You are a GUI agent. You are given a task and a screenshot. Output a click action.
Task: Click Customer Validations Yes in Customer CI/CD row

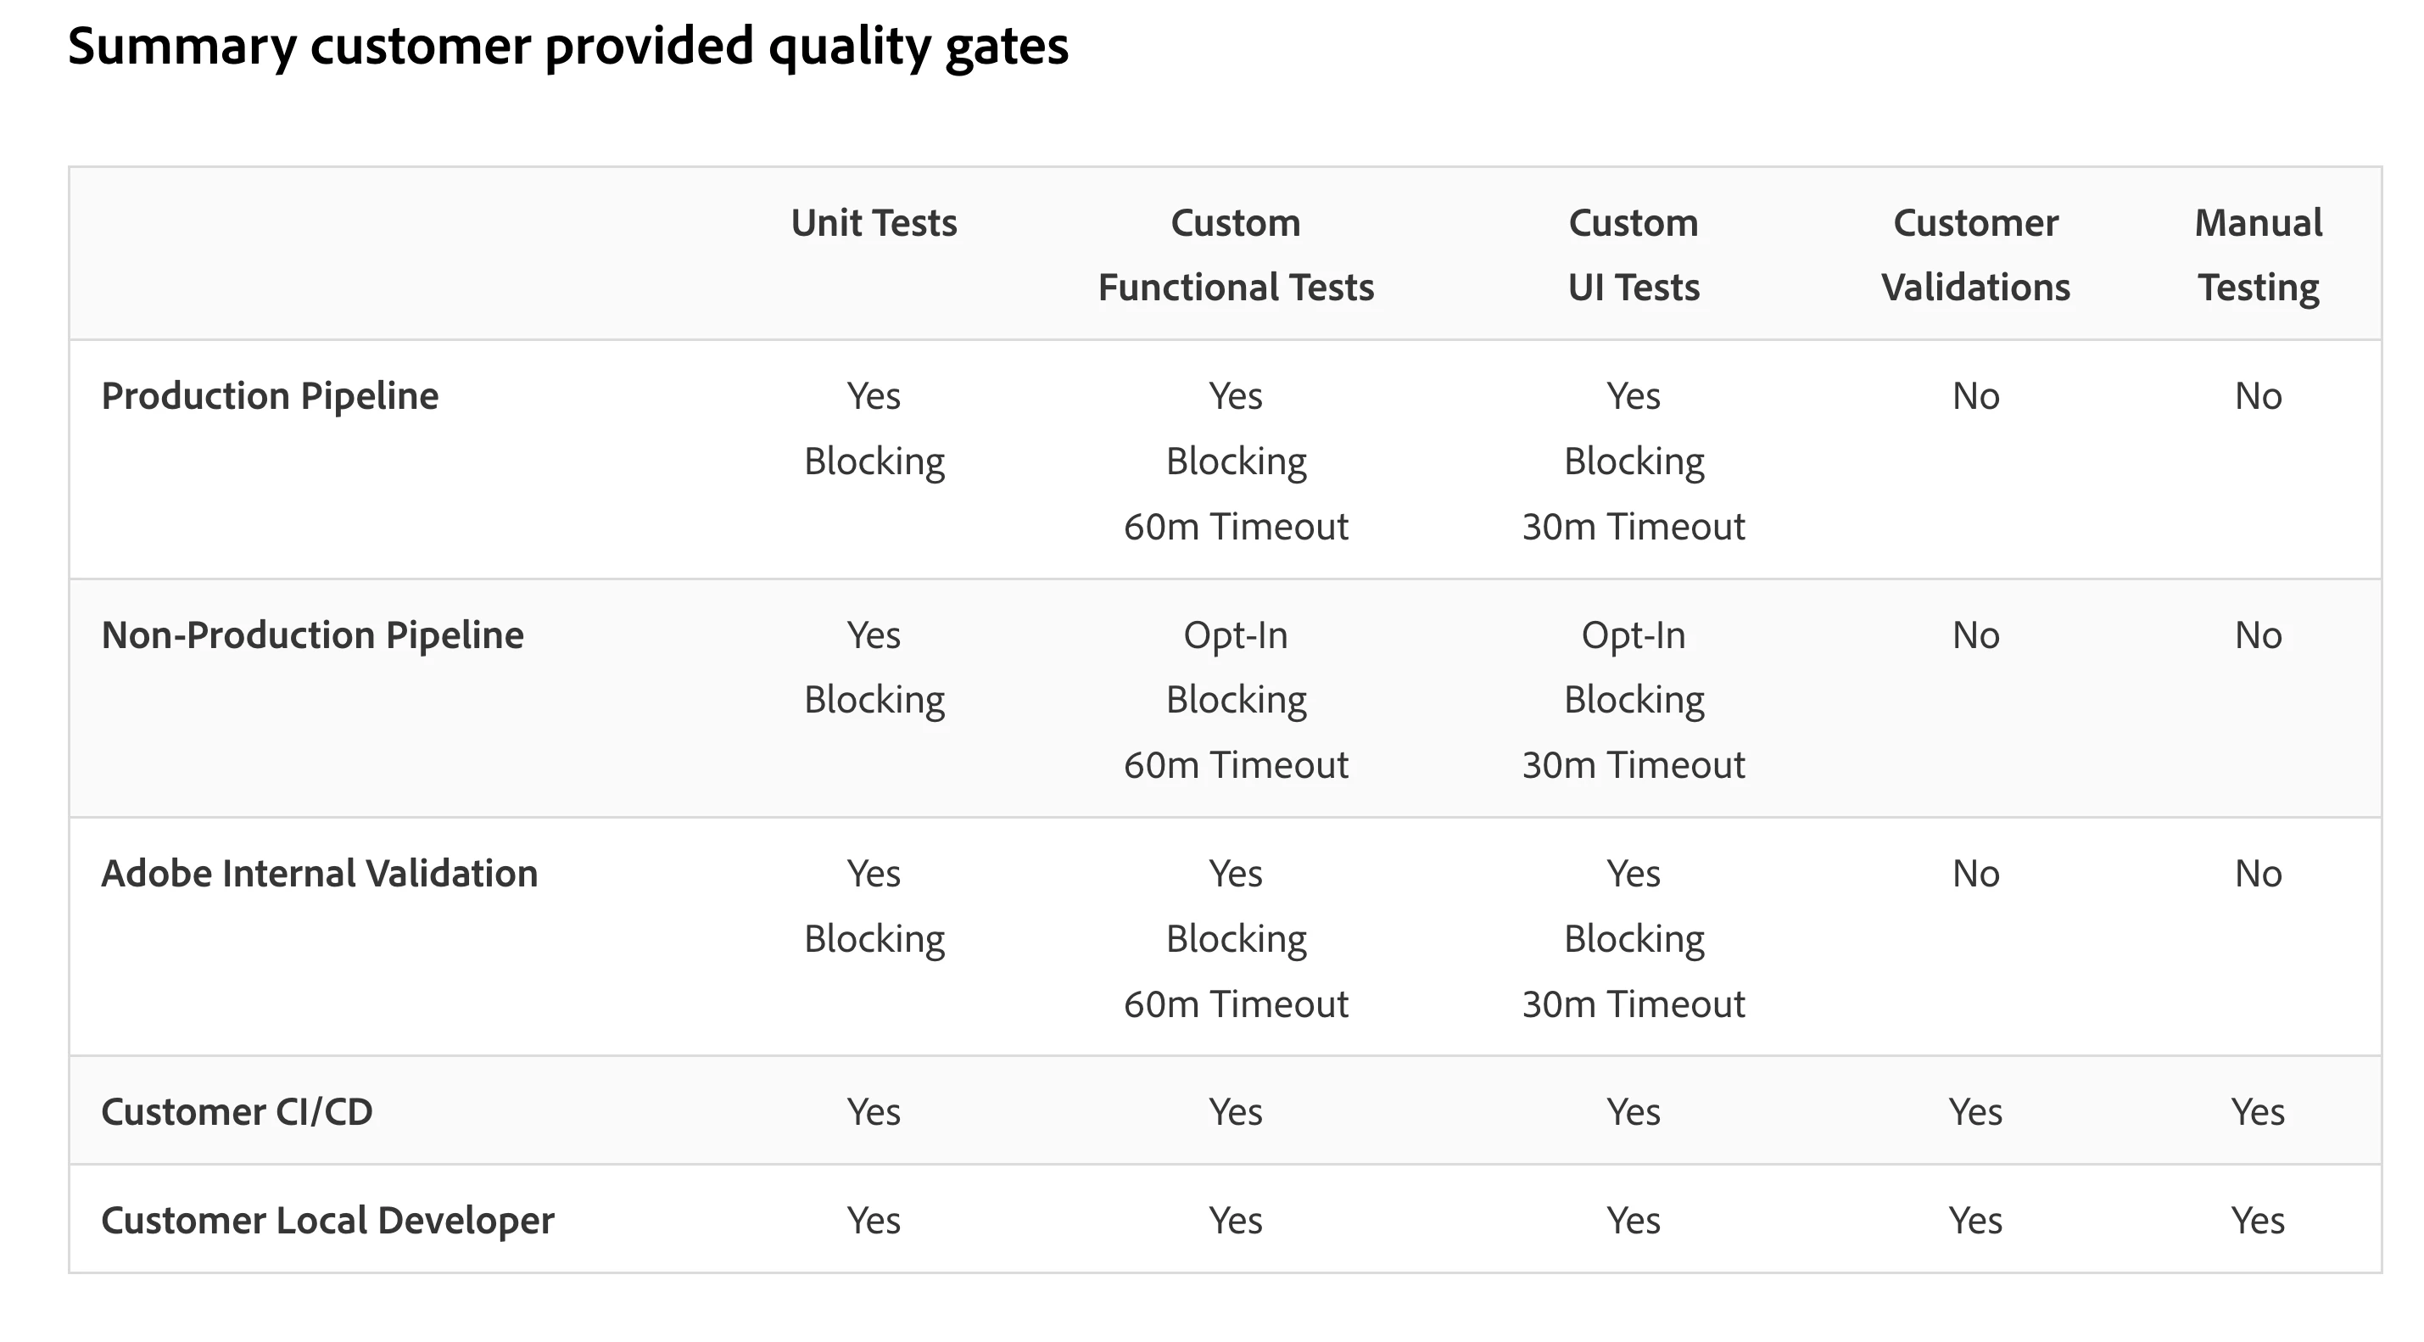(x=1975, y=1111)
